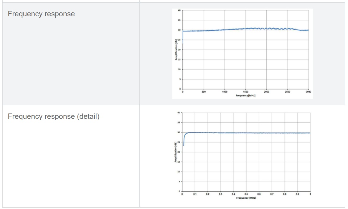Click "Frequency [MHz]" axis title under detail chart
Screen dimensions: 348x209
(x=246, y=198)
